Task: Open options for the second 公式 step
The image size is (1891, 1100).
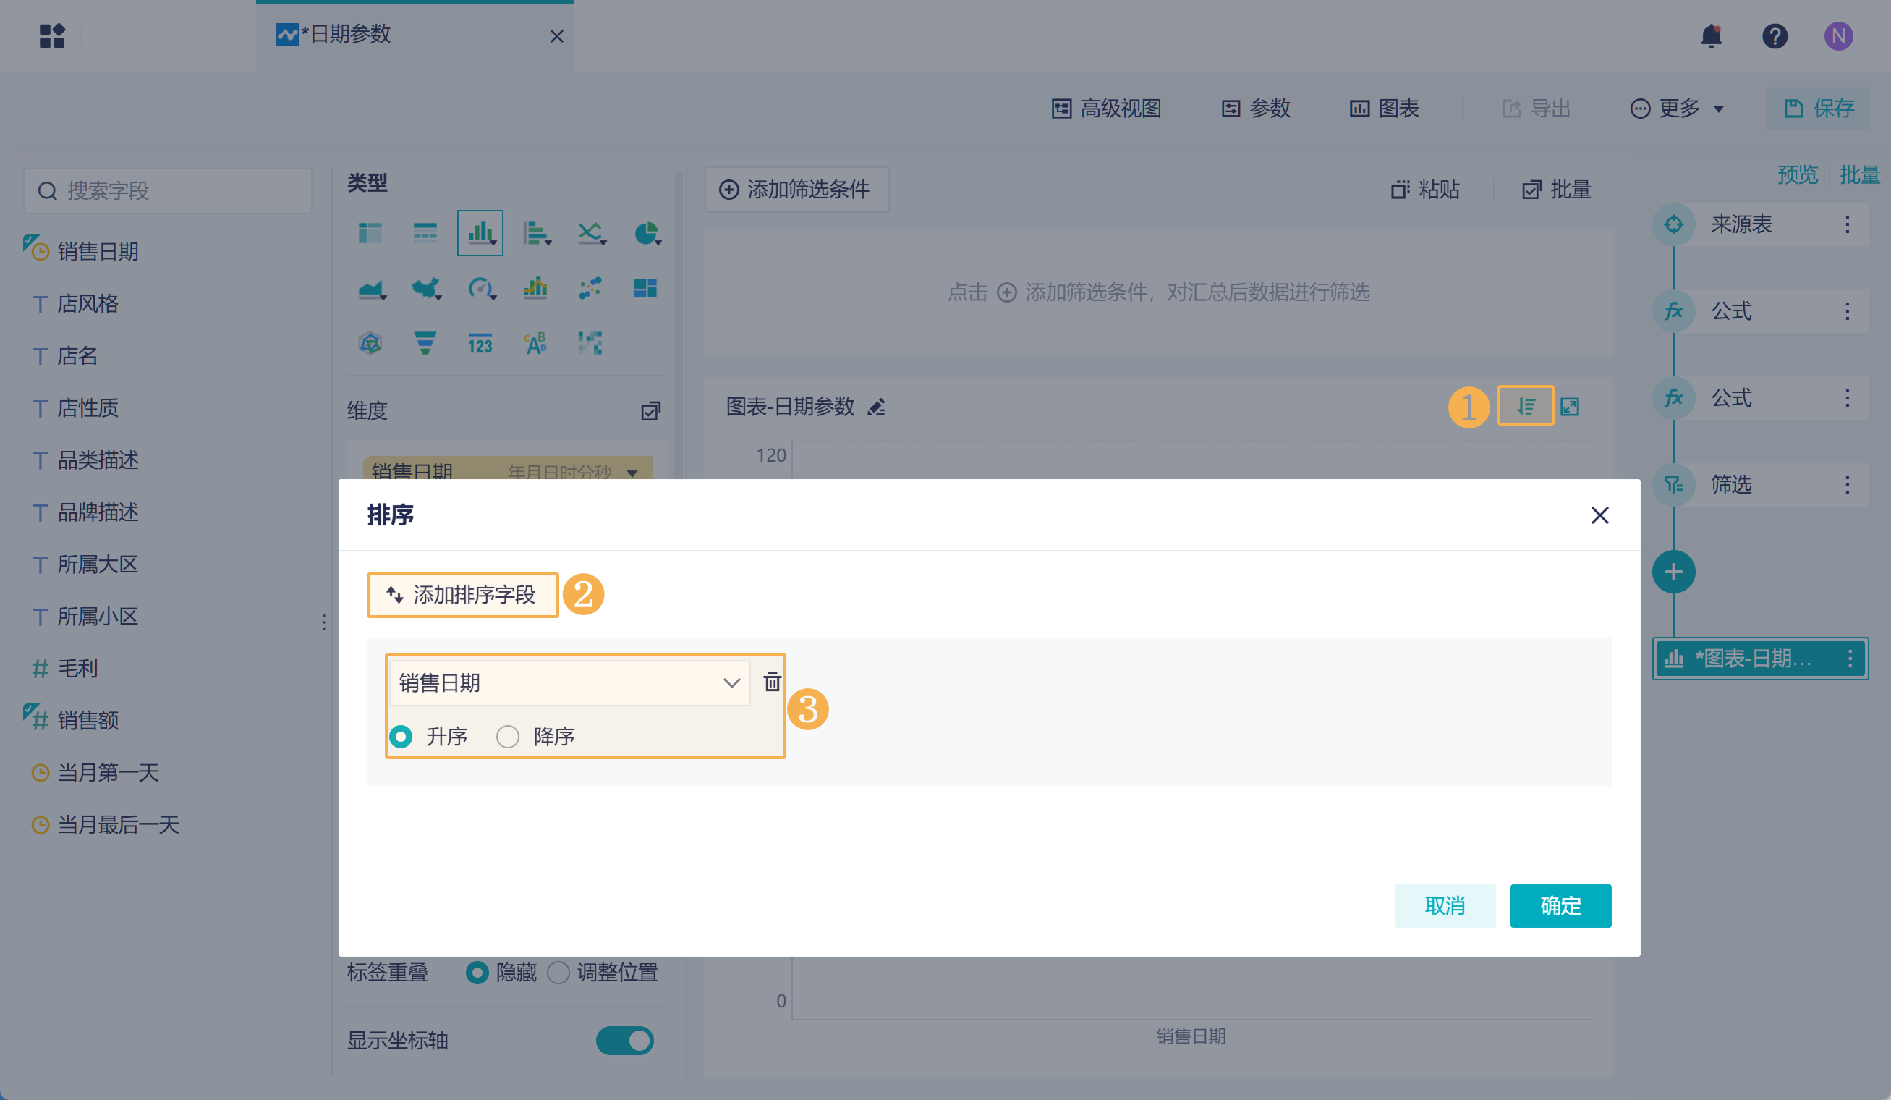Action: tap(1848, 398)
